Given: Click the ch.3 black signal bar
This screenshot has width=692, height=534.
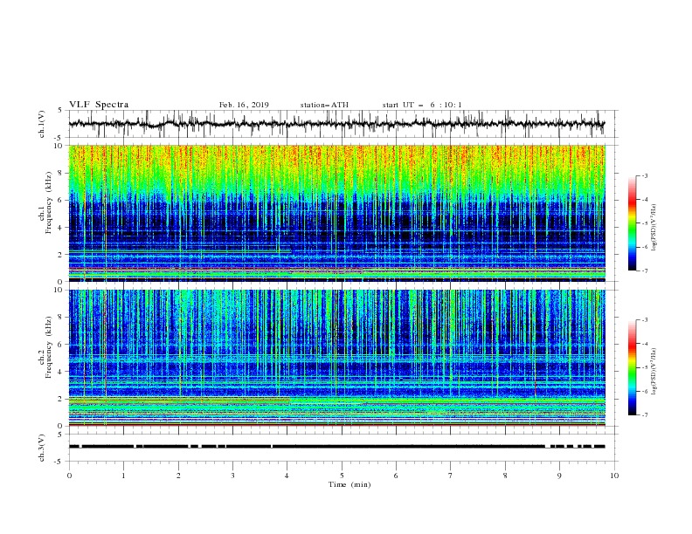Looking at the screenshot, I should (x=337, y=447).
